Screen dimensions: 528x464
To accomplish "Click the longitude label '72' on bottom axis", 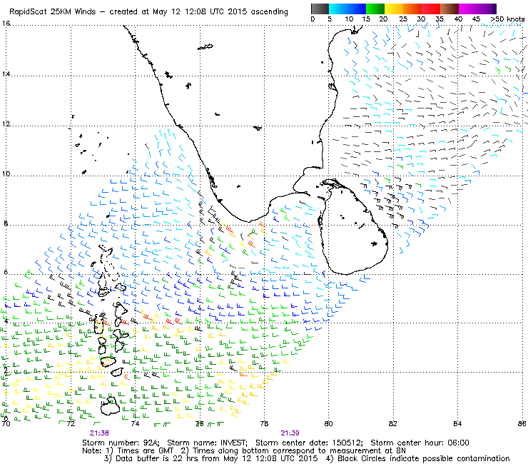I will pos(71,423).
